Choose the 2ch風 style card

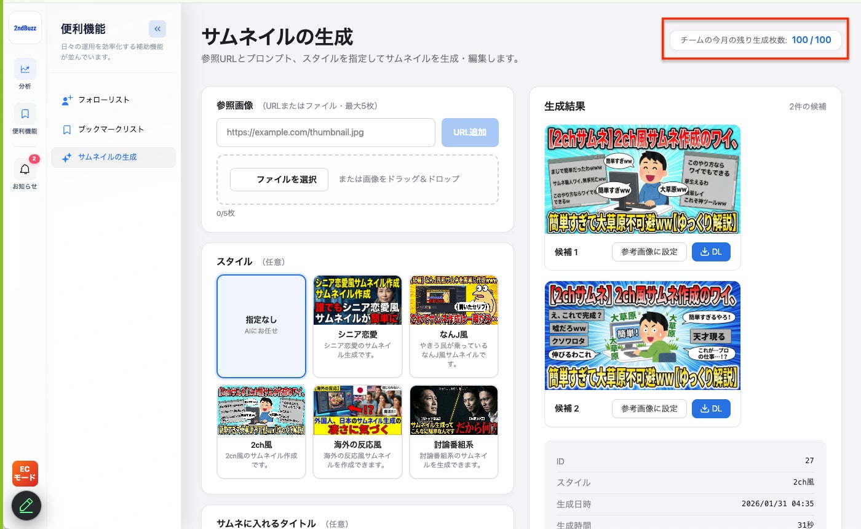(x=261, y=432)
